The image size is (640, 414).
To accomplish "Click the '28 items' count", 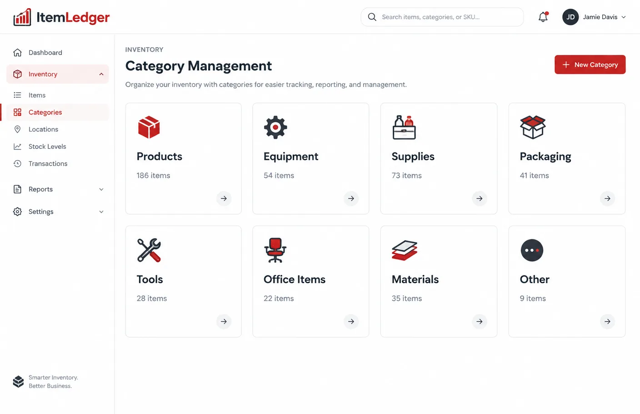I will [x=152, y=298].
